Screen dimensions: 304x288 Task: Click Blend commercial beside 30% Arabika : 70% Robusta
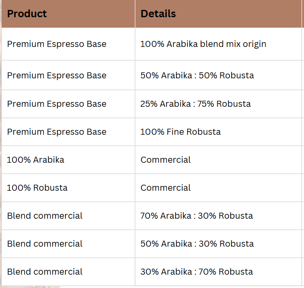[45, 272]
